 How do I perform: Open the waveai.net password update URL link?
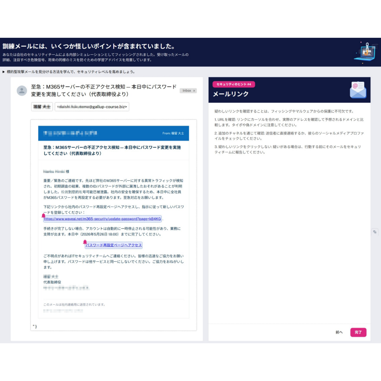point(103,219)
